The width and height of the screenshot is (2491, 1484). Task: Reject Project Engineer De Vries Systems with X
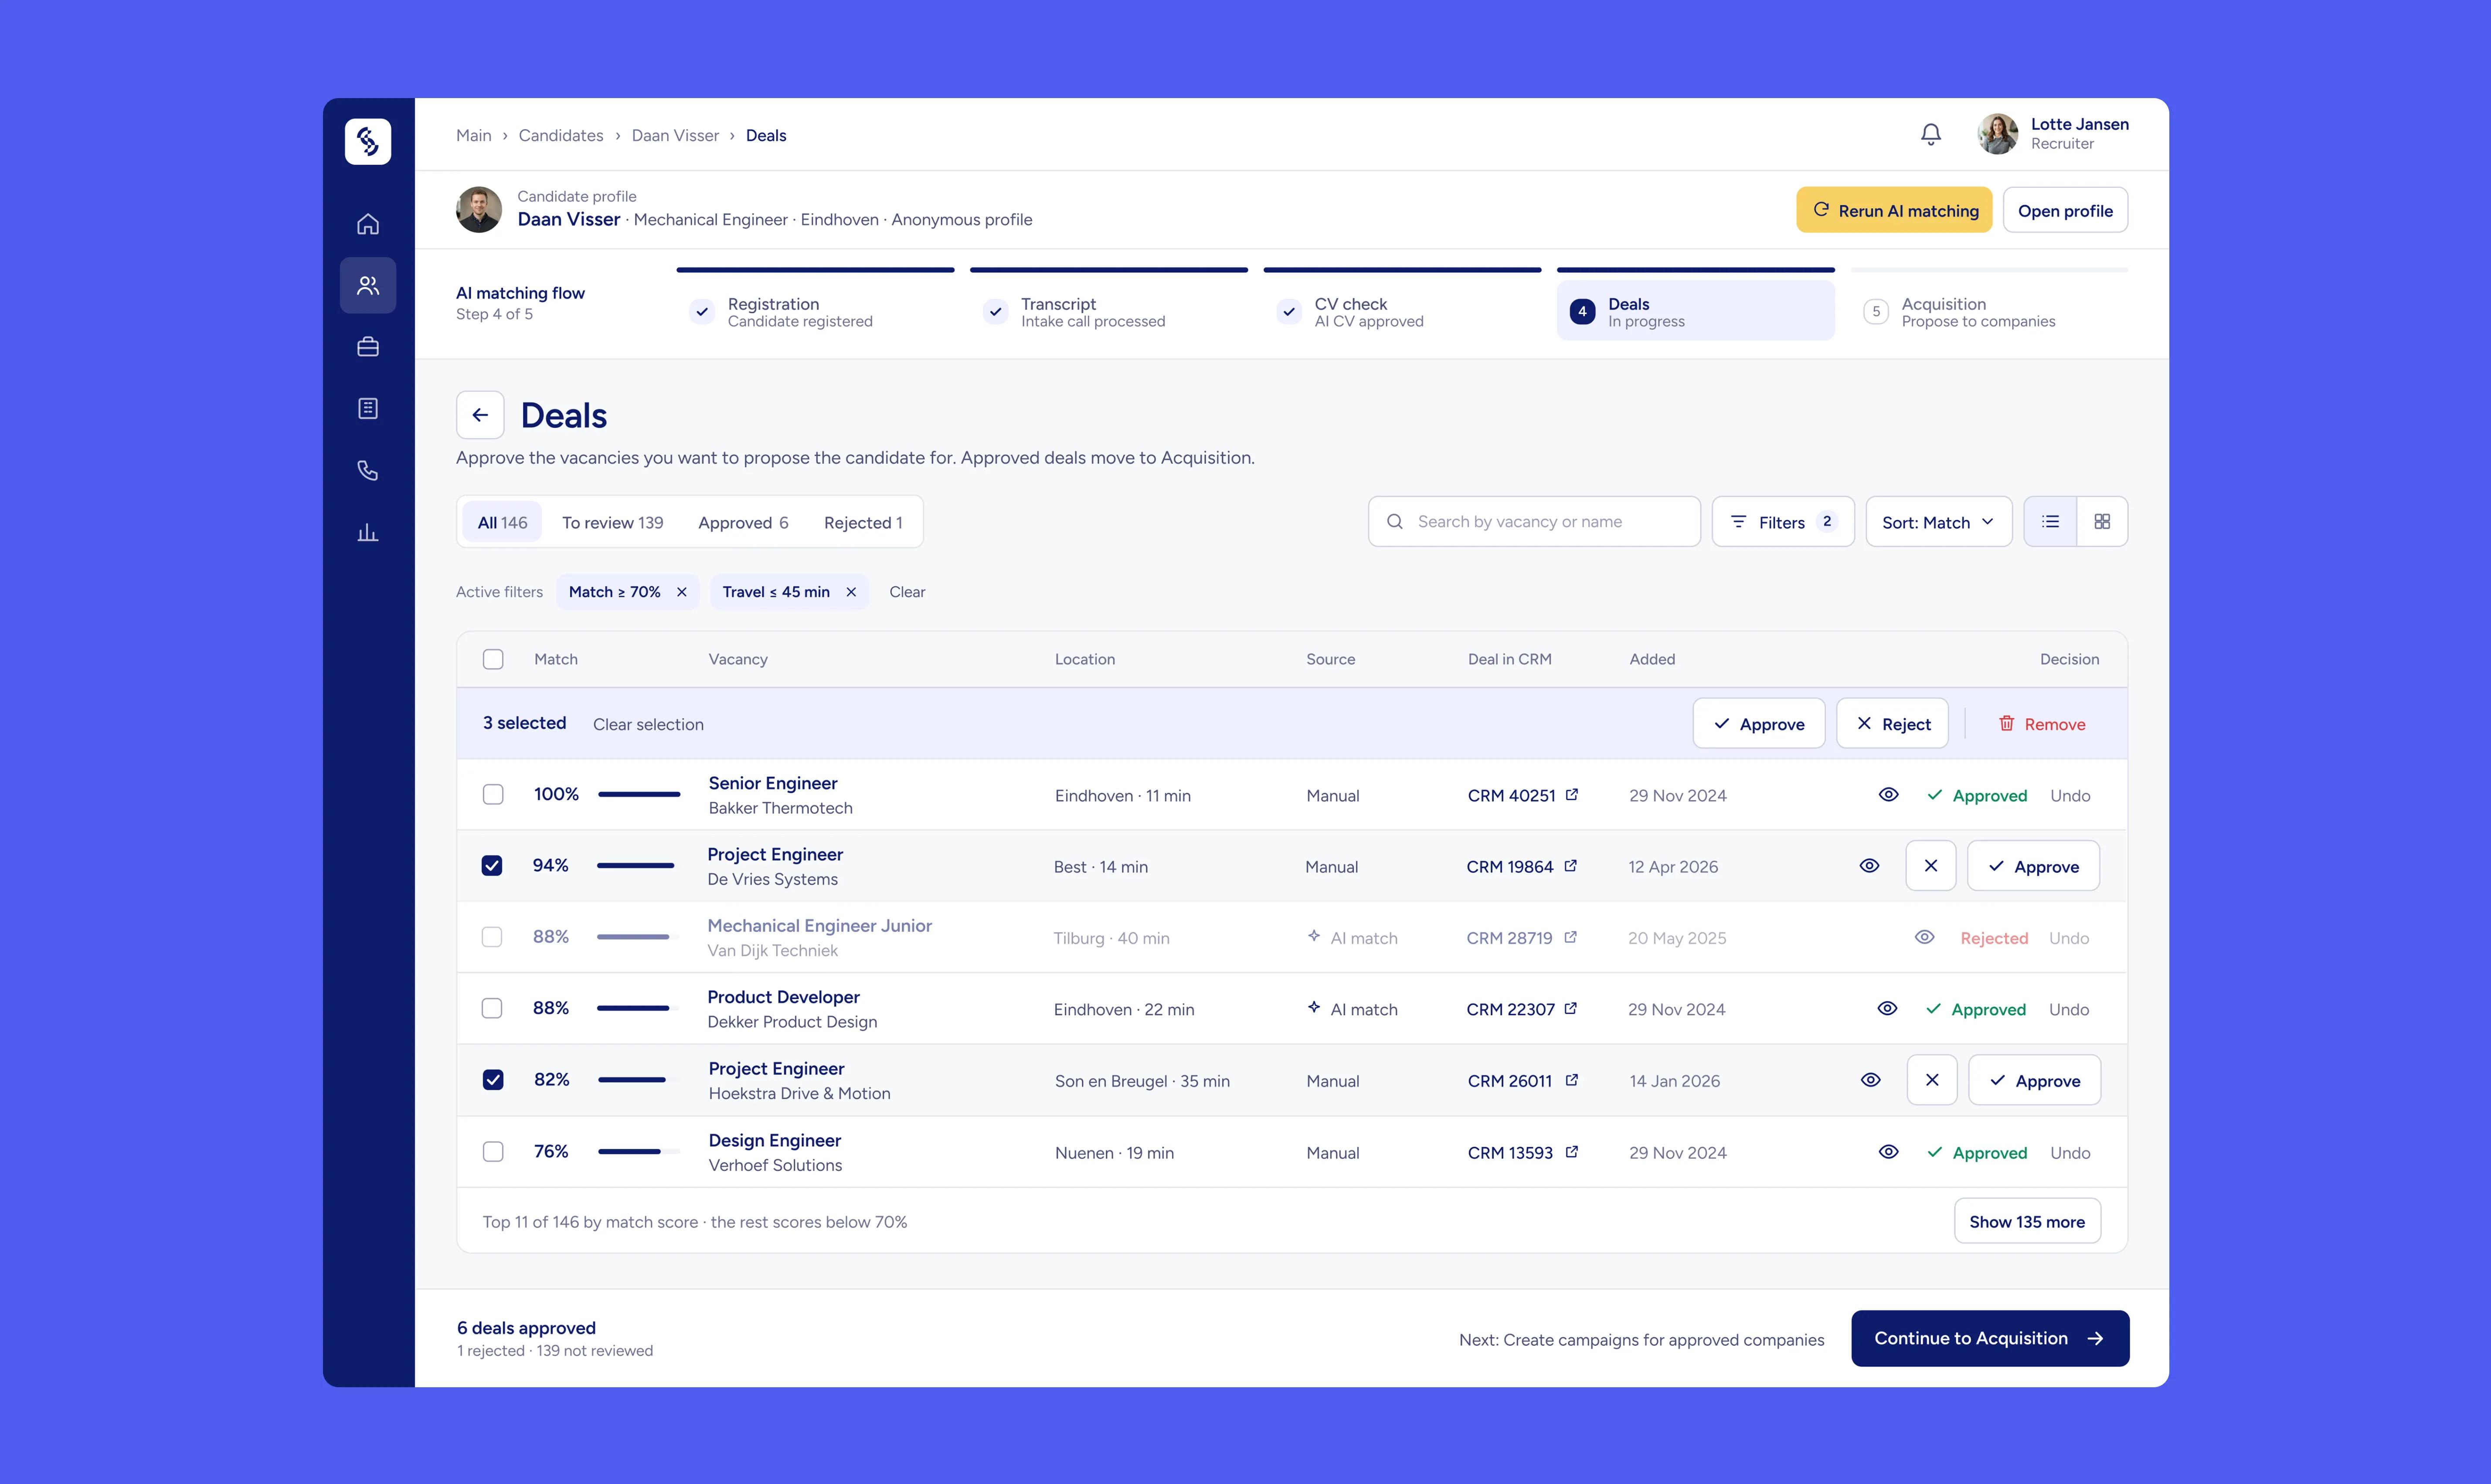point(1931,866)
